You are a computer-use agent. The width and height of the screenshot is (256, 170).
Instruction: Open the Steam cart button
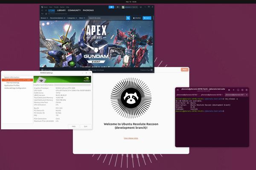click(x=147, y=18)
